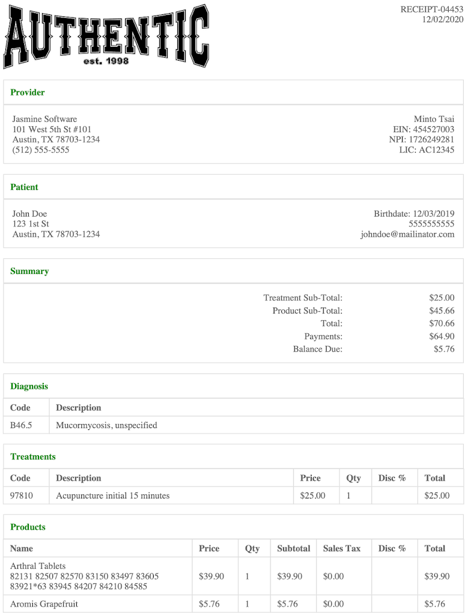Click the Acupuncture initial 15 minutes description
Viewport: 468px width, 615px height.
(x=112, y=495)
